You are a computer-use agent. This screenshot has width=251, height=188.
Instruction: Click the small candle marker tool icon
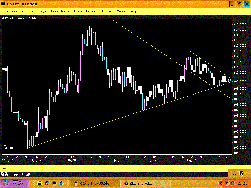point(5,168)
